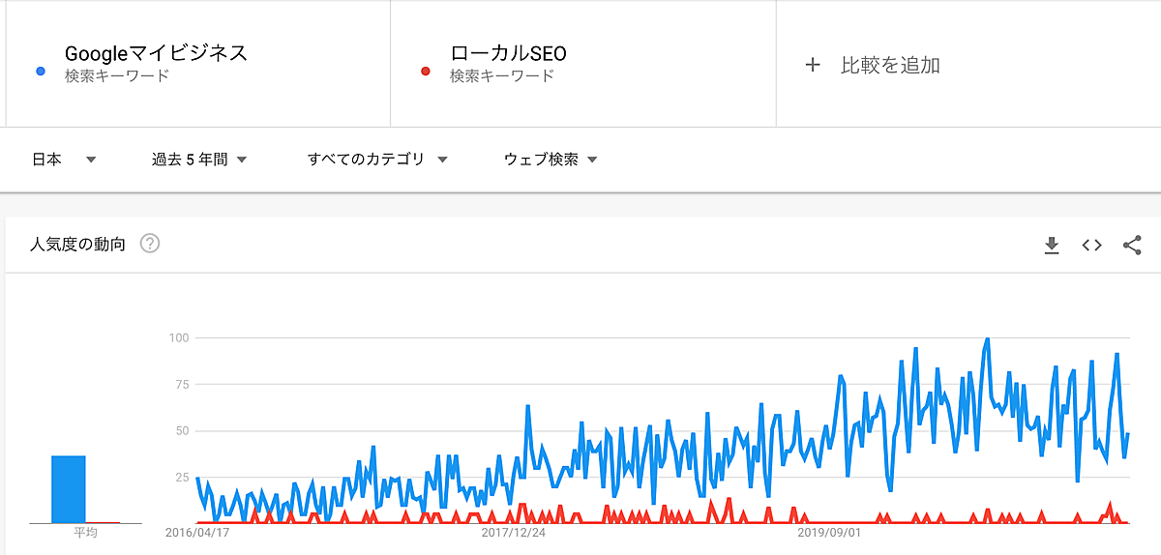Click the plus icon to add comparison

point(813,65)
